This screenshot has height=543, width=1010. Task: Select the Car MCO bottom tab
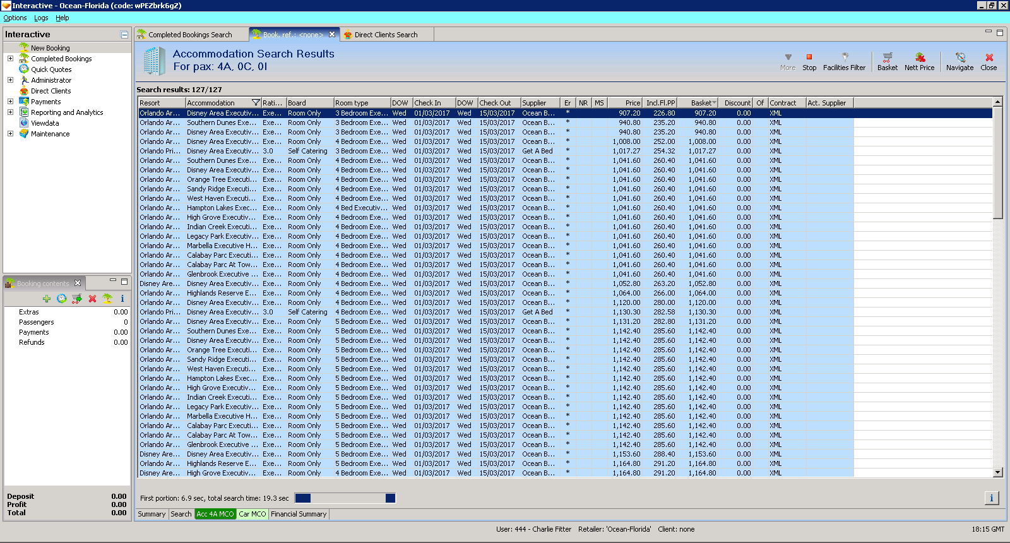pyautogui.click(x=252, y=514)
